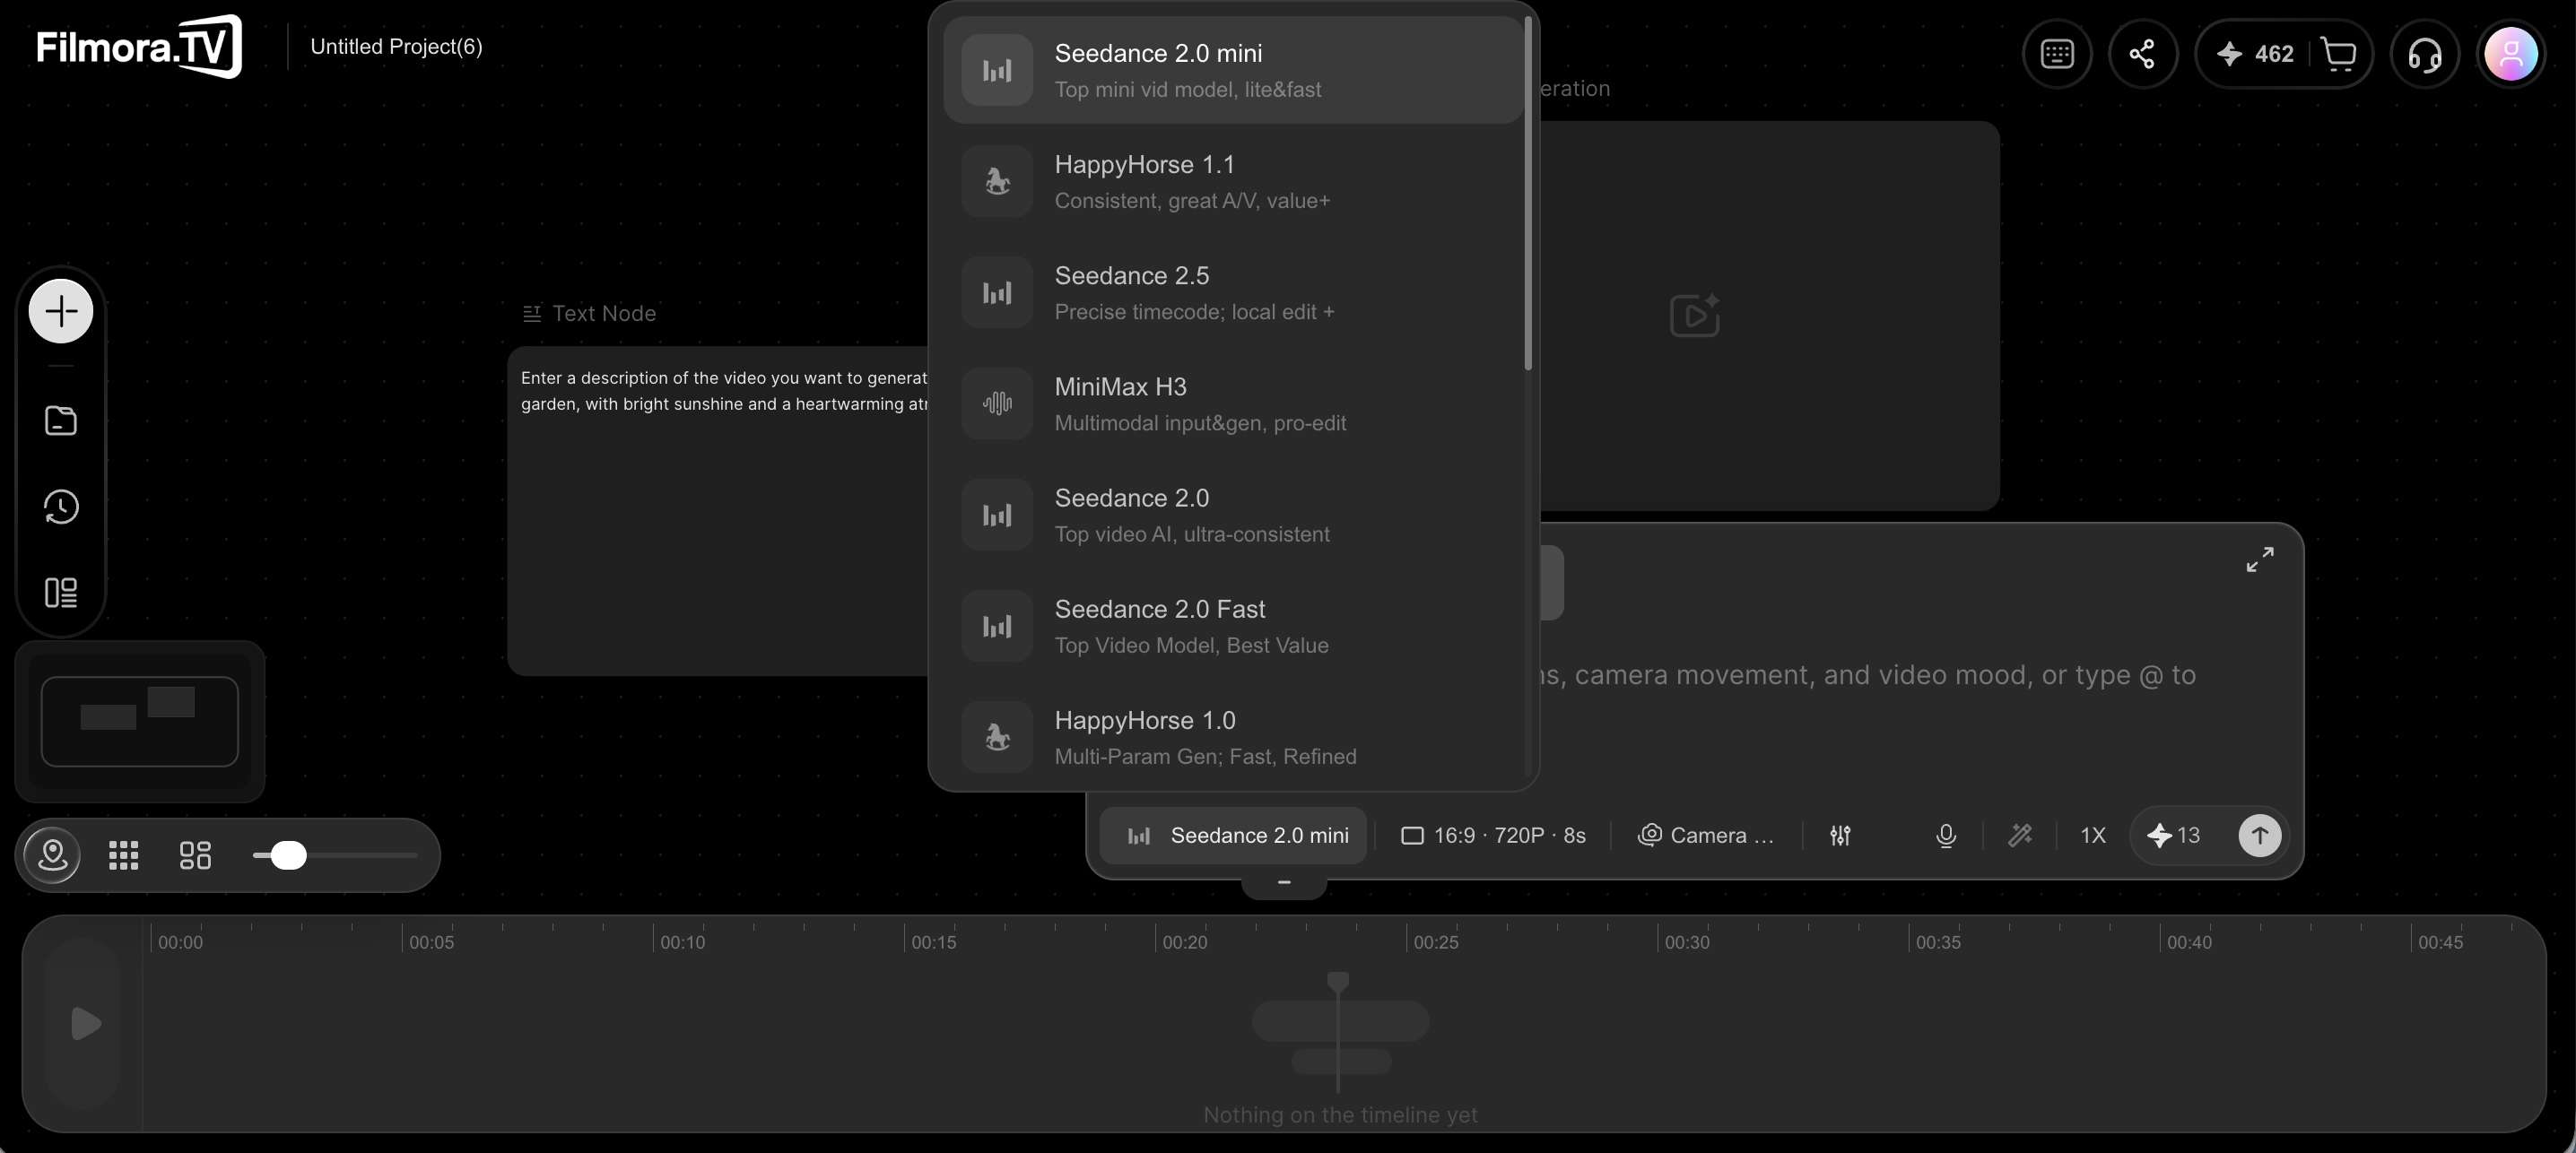
Task: Expand the prompt box with arrows icon
Action: [2260, 559]
